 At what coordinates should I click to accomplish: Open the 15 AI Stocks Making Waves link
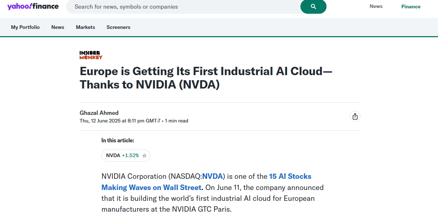coord(206,182)
